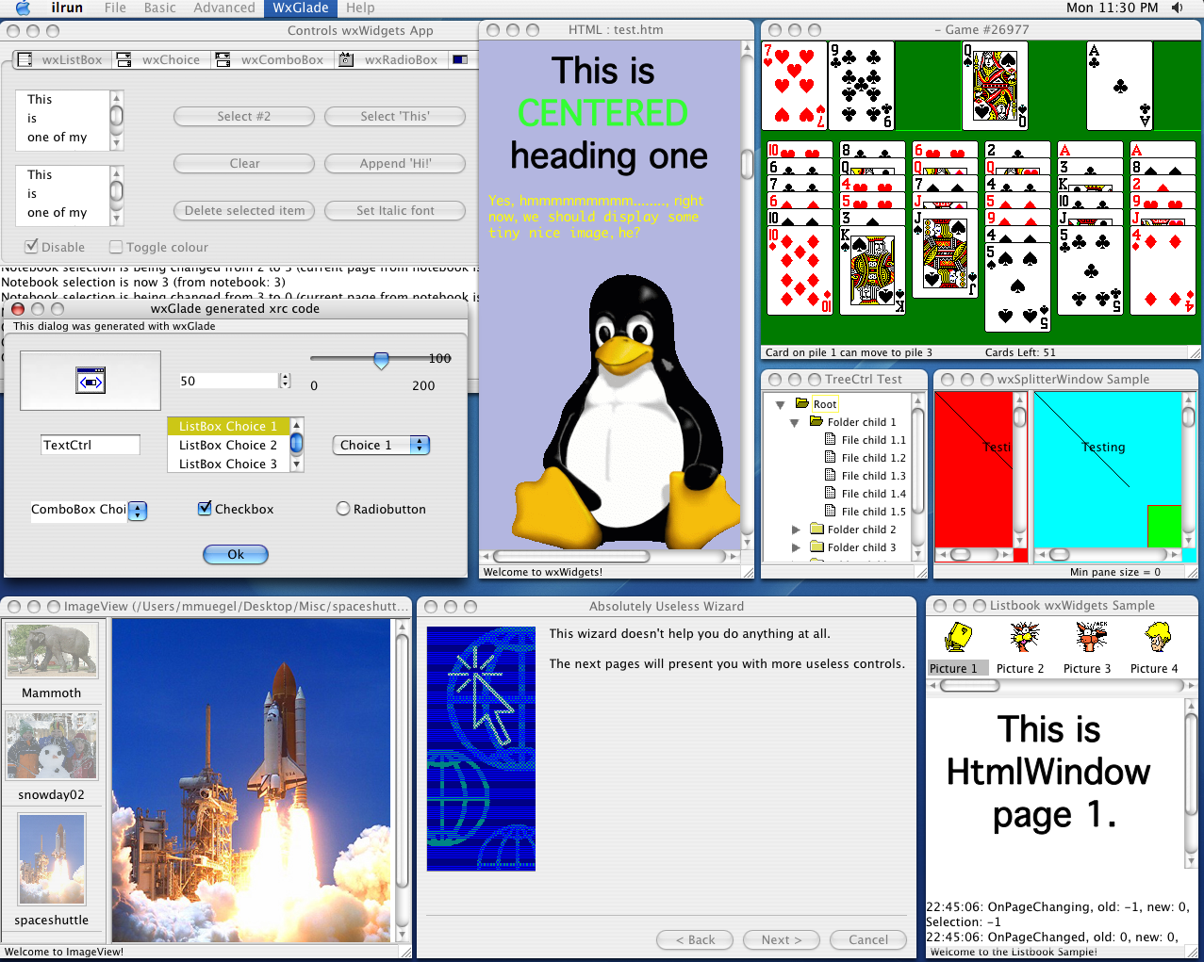Screen dimensions: 1204x962
Task: Expand Folder child 2 node
Action: click(x=795, y=530)
